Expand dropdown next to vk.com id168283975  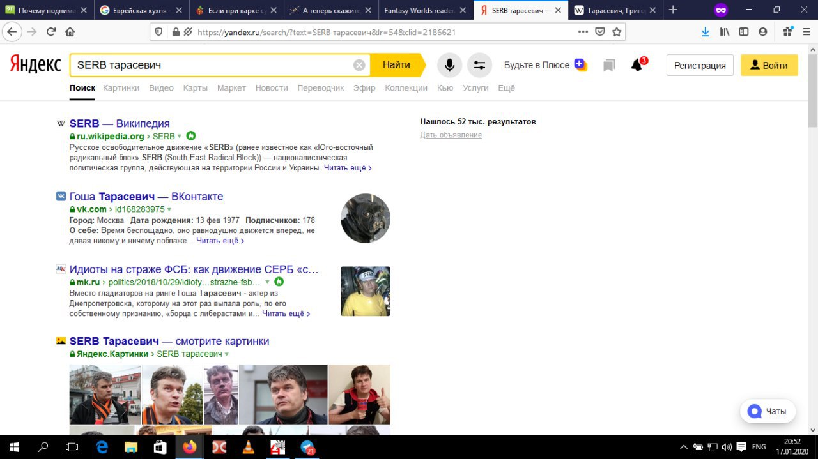pyautogui.click(x=169, y=209)
